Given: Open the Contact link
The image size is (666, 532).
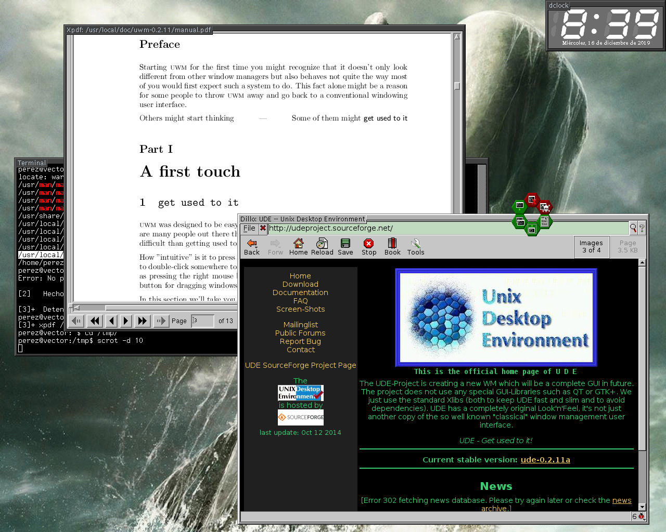Looking at the screenshot, I should point(300,350).
